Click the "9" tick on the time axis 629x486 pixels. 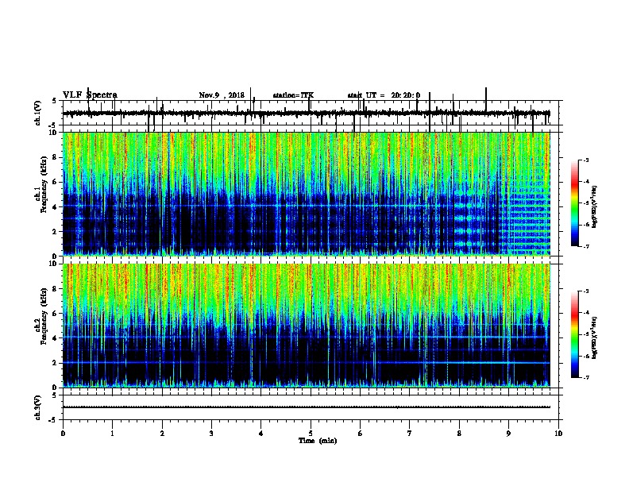[508, 434]
